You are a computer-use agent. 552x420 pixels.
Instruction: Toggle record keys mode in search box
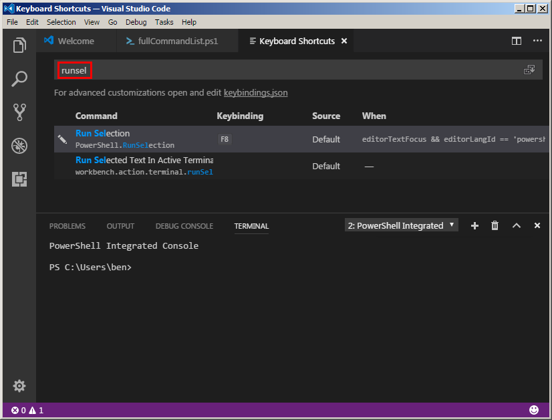point(529,70)
